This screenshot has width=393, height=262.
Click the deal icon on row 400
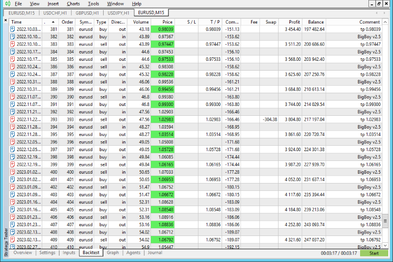[13, 172]
